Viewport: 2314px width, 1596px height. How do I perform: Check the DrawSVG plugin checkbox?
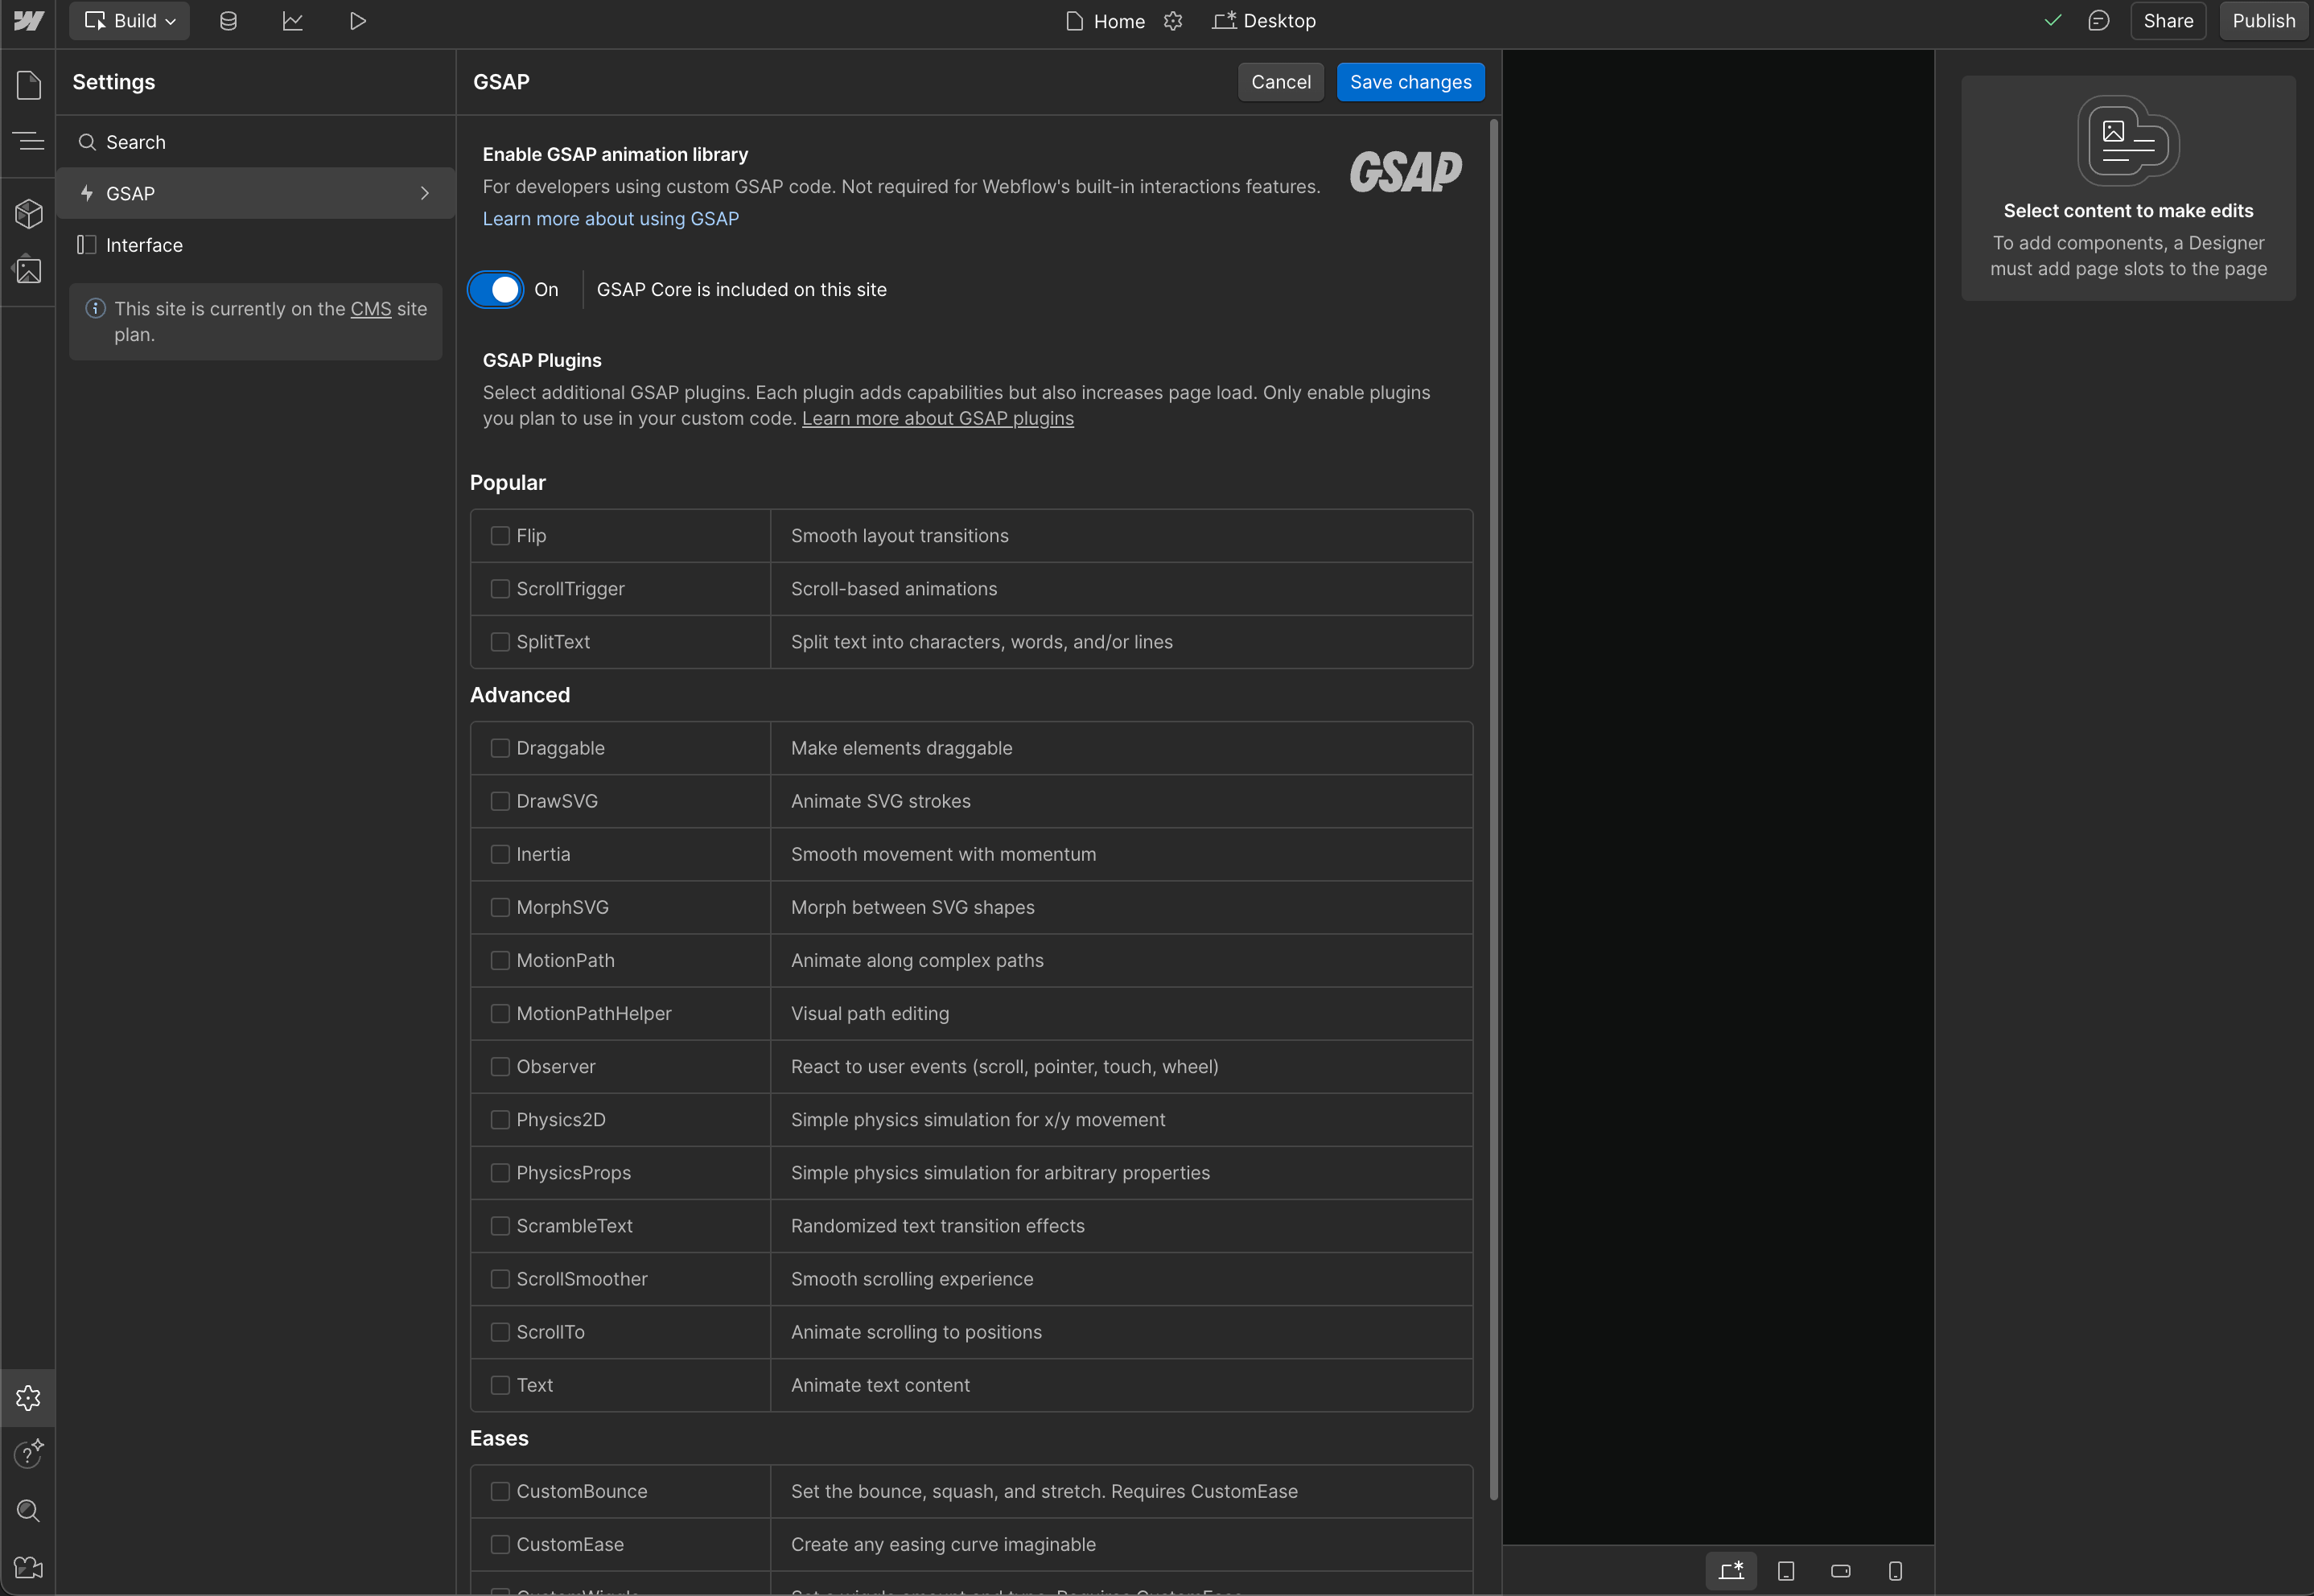pyautogui.click(x=500, y=801)
